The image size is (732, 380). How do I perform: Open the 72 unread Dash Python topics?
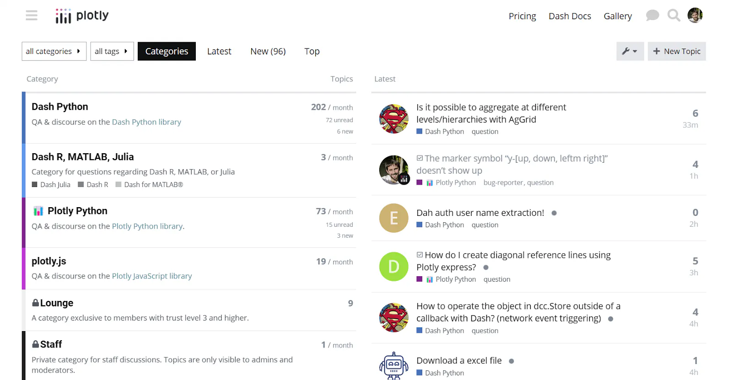click(x=339, y=120)
